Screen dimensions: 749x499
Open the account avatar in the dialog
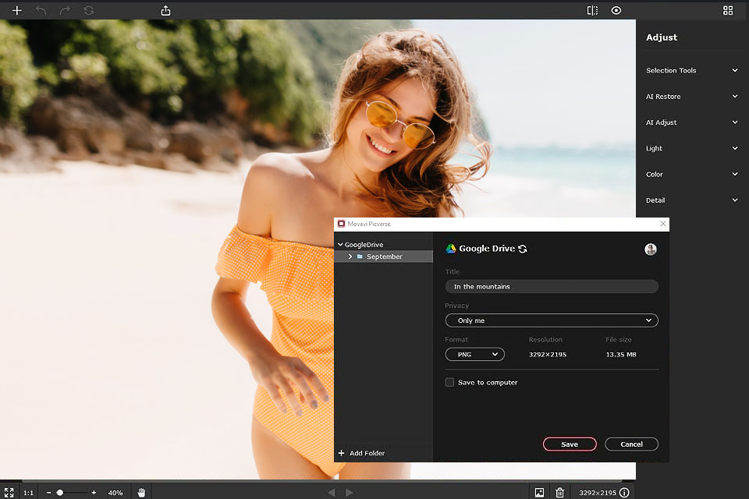pos(651,249)
